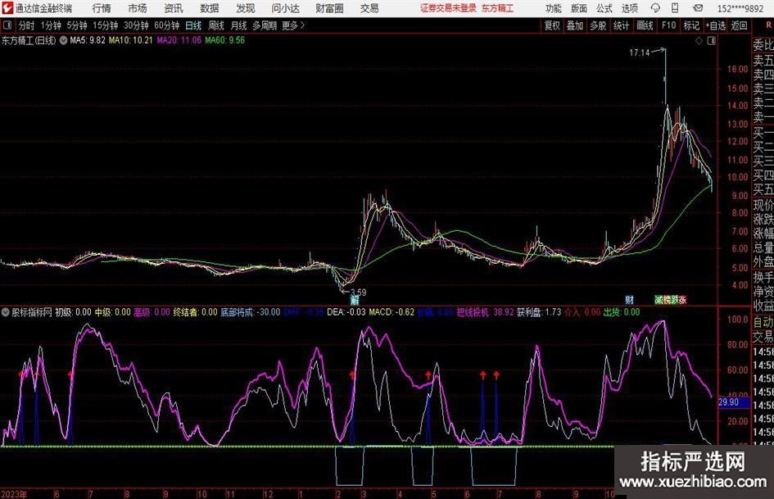Image resolution: width=774 pixels, height=499 pixels.
Task: Expand the 股标指标网 indicator dropdown arrow
Action: click(x=6, y=312)
